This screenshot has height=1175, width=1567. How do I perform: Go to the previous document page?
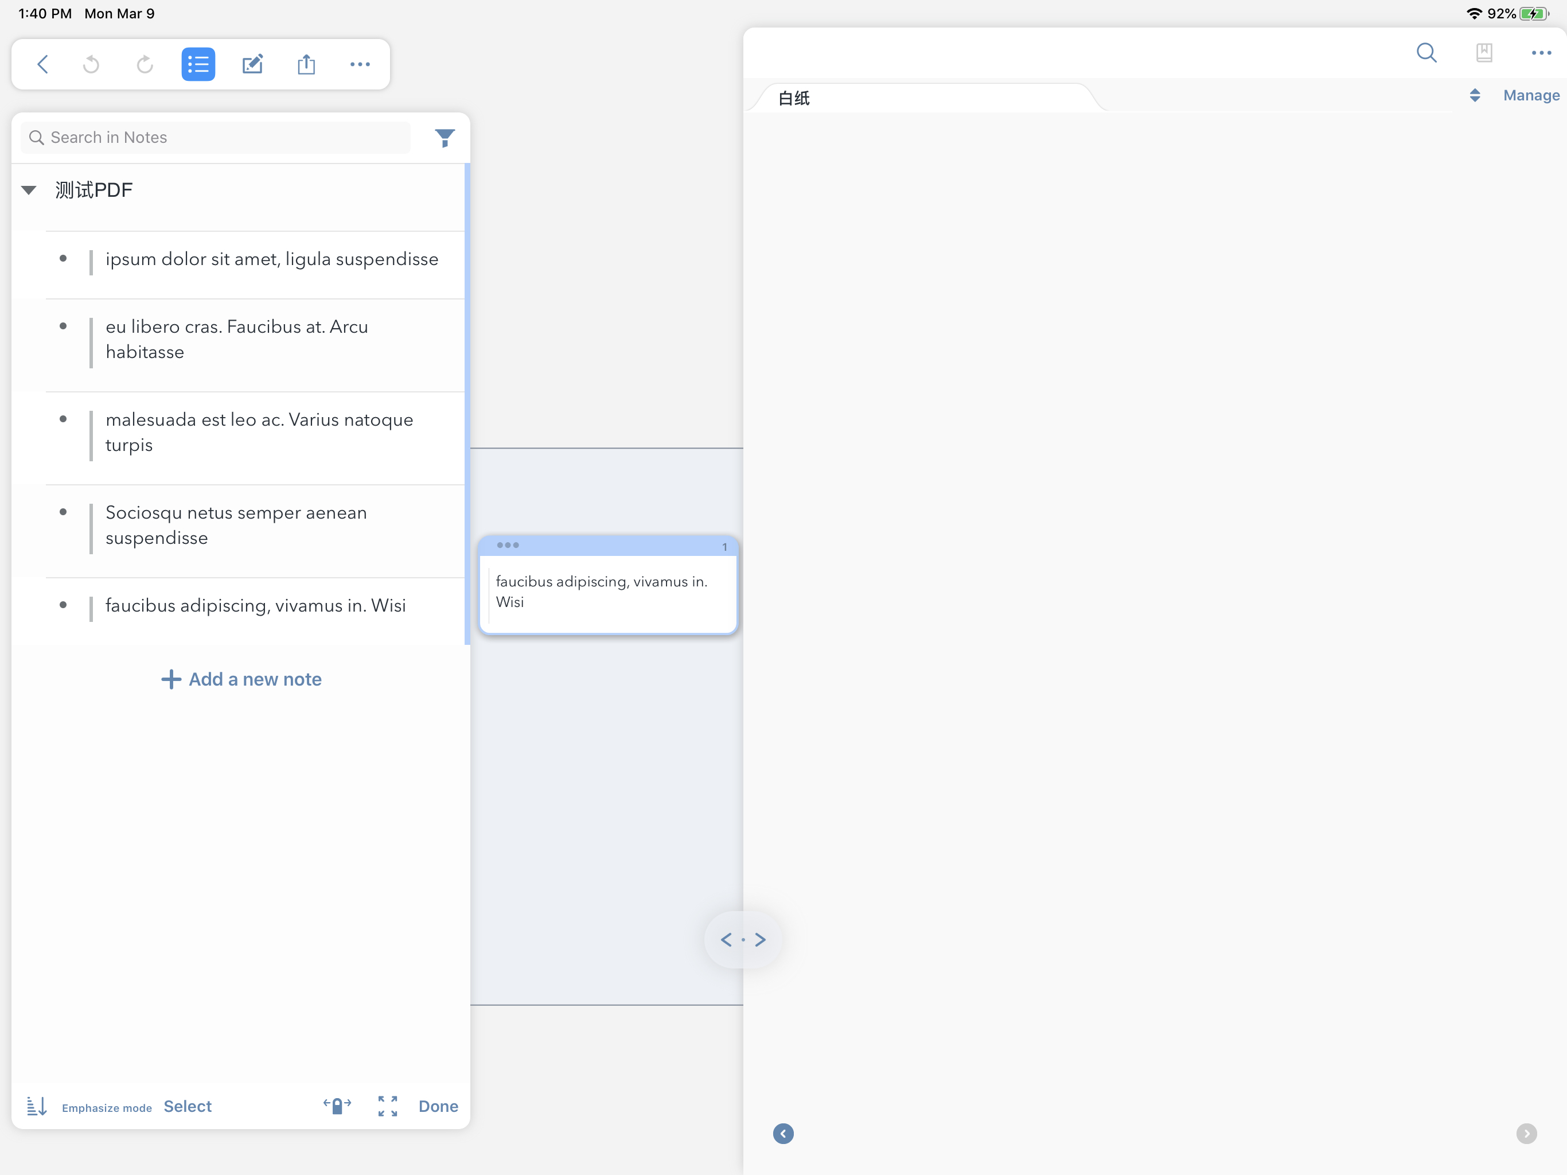click(x=783, y=1134)
